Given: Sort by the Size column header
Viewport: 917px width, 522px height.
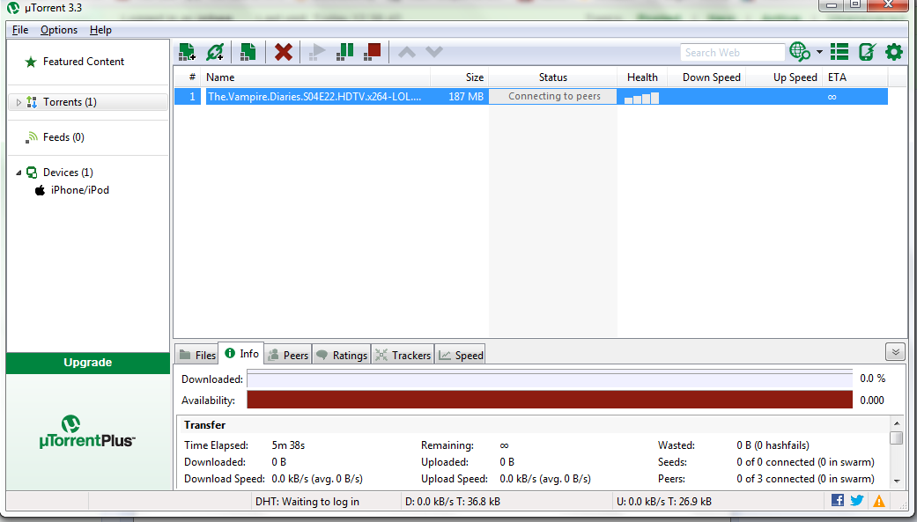Looking at the screenshot, I should [460, 77].
